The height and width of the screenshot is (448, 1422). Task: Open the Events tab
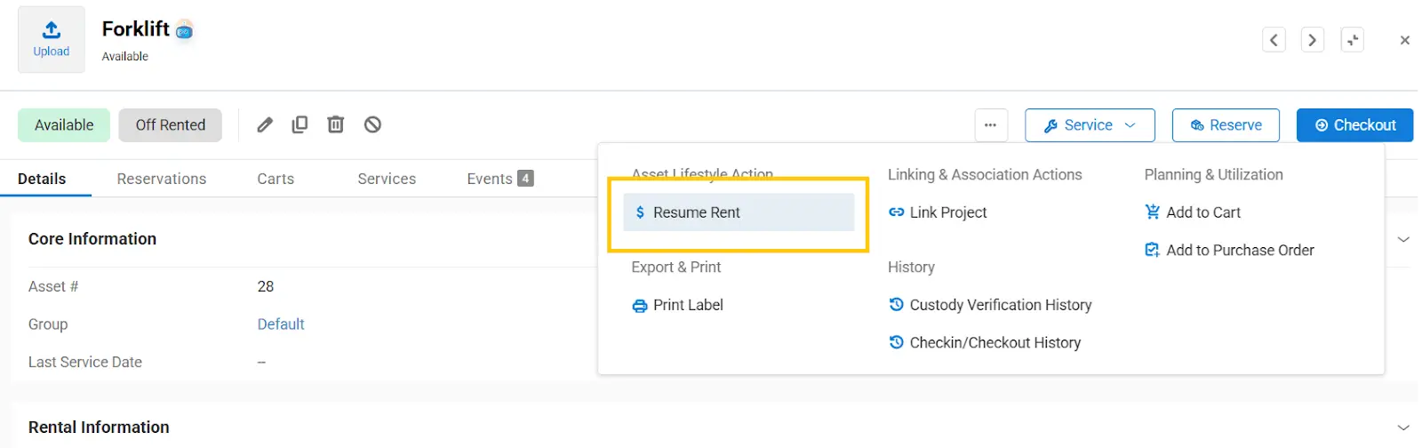[500, 179]
